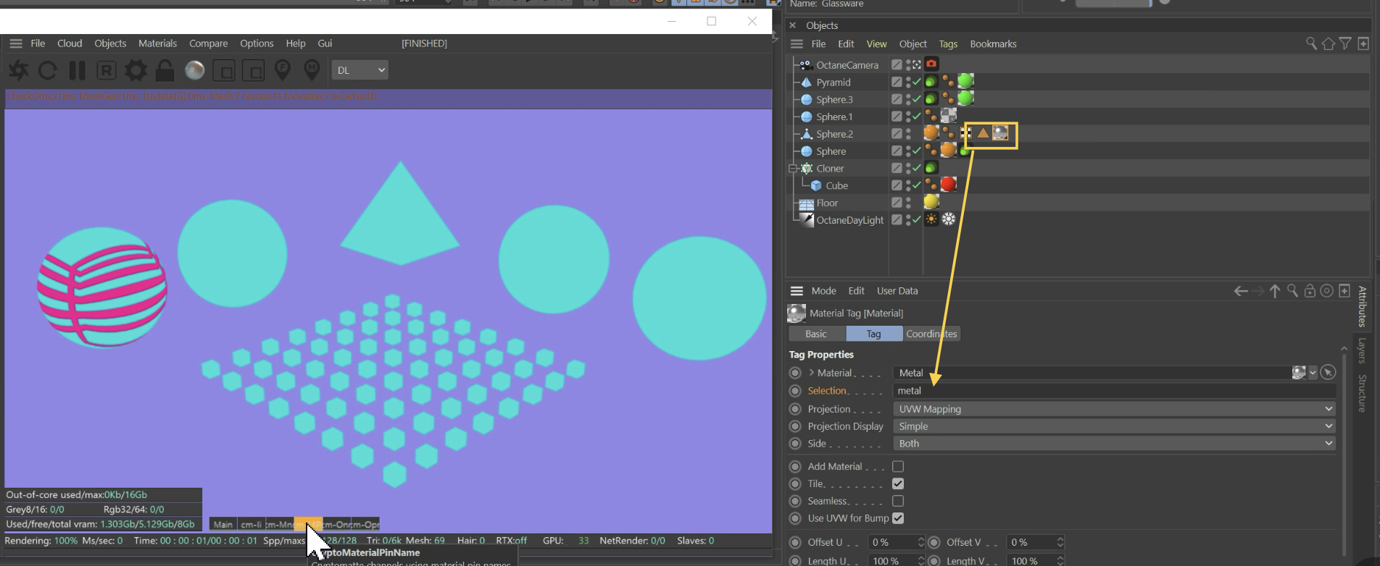Click the material picker M pin icon
The height and width of the screenshot is (566, 1380).
pyautogui.click(x=312, y=70)
